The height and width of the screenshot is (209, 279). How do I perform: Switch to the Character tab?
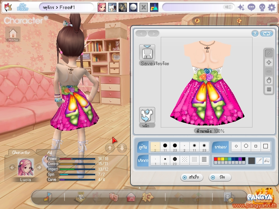(x=21, y=152)
